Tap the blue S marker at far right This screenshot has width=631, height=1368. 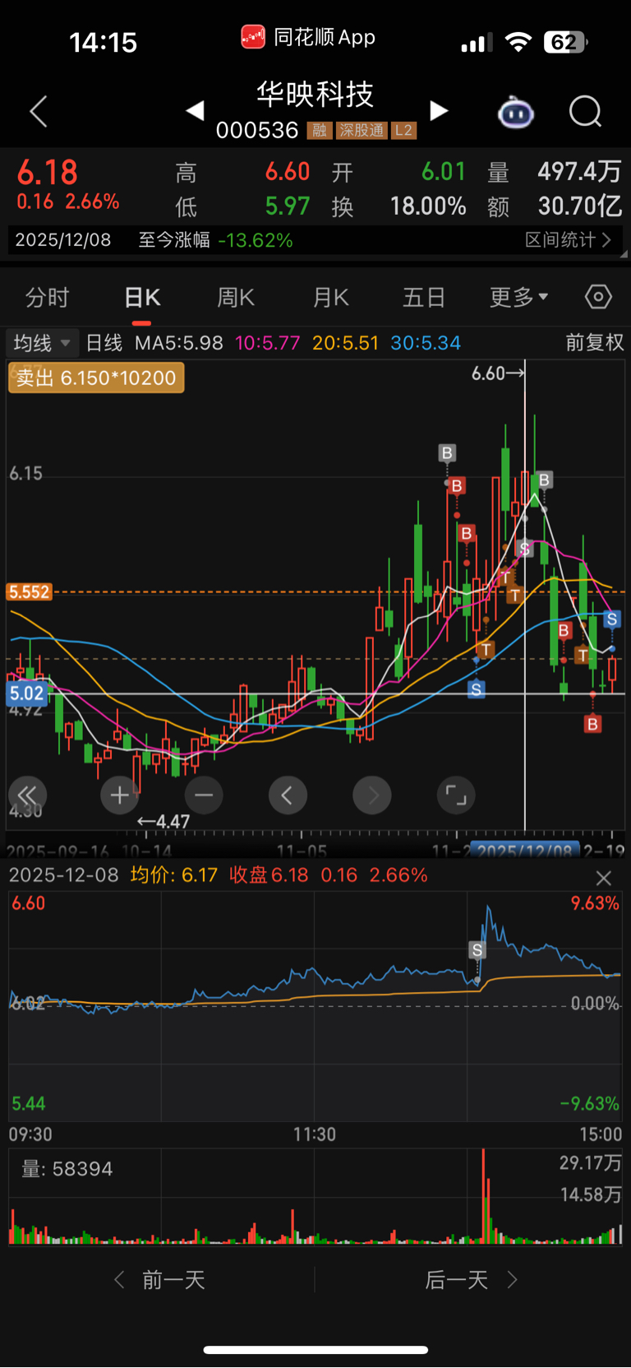coord(612,619)
